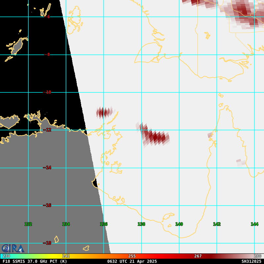Click the 230 value on the color scale
The width and height of the screenshot is (264, 264).
click(x=6, y=256)
